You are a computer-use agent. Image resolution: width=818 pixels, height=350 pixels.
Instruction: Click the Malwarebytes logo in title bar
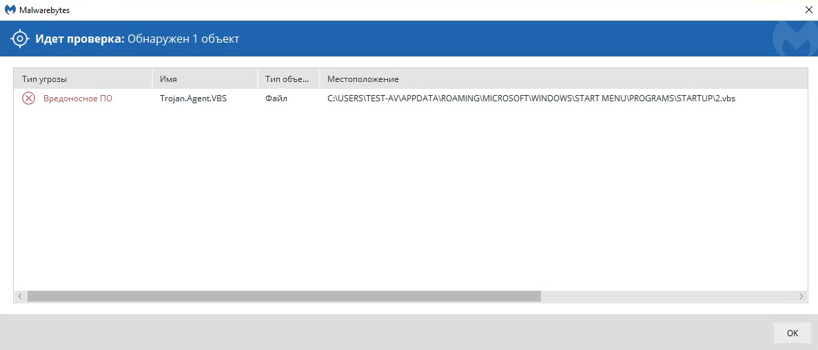click(10, 10)
